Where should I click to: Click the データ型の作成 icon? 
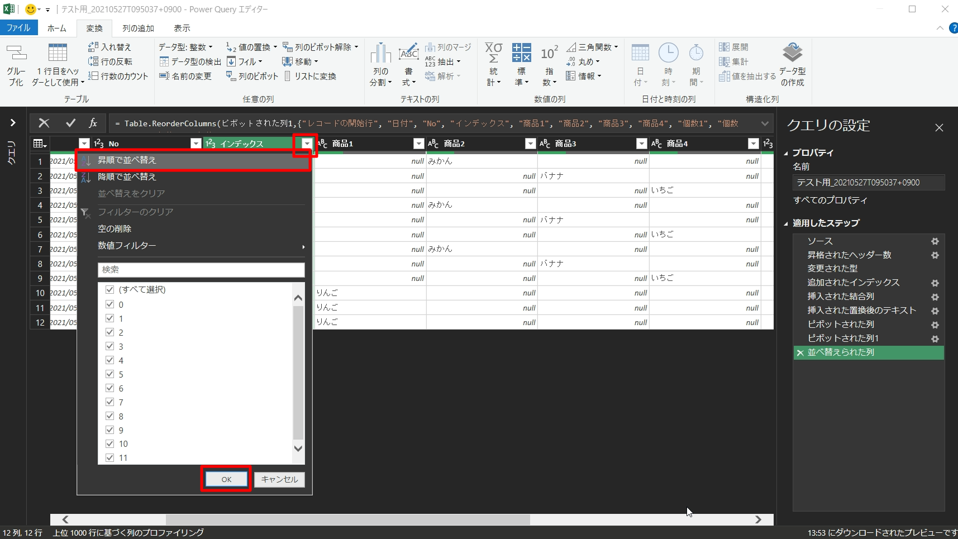pyautogui.click(x=792, y=54)
